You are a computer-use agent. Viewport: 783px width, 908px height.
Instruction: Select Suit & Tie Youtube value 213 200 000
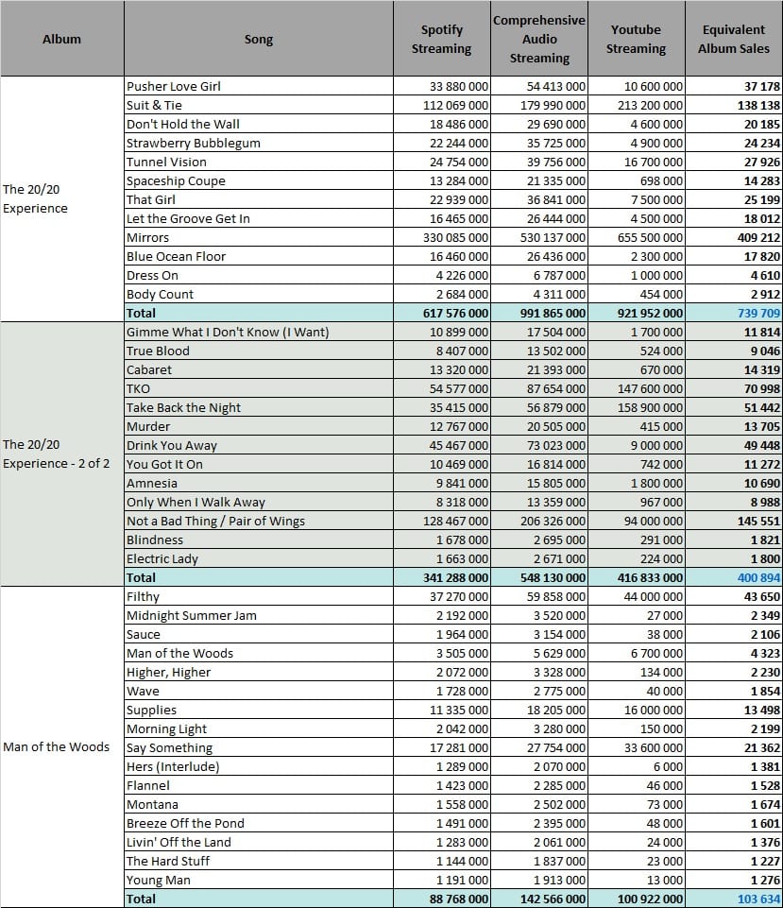[x=636, y=105]
